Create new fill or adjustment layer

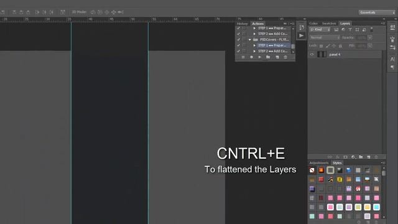[x=353, y=157]
